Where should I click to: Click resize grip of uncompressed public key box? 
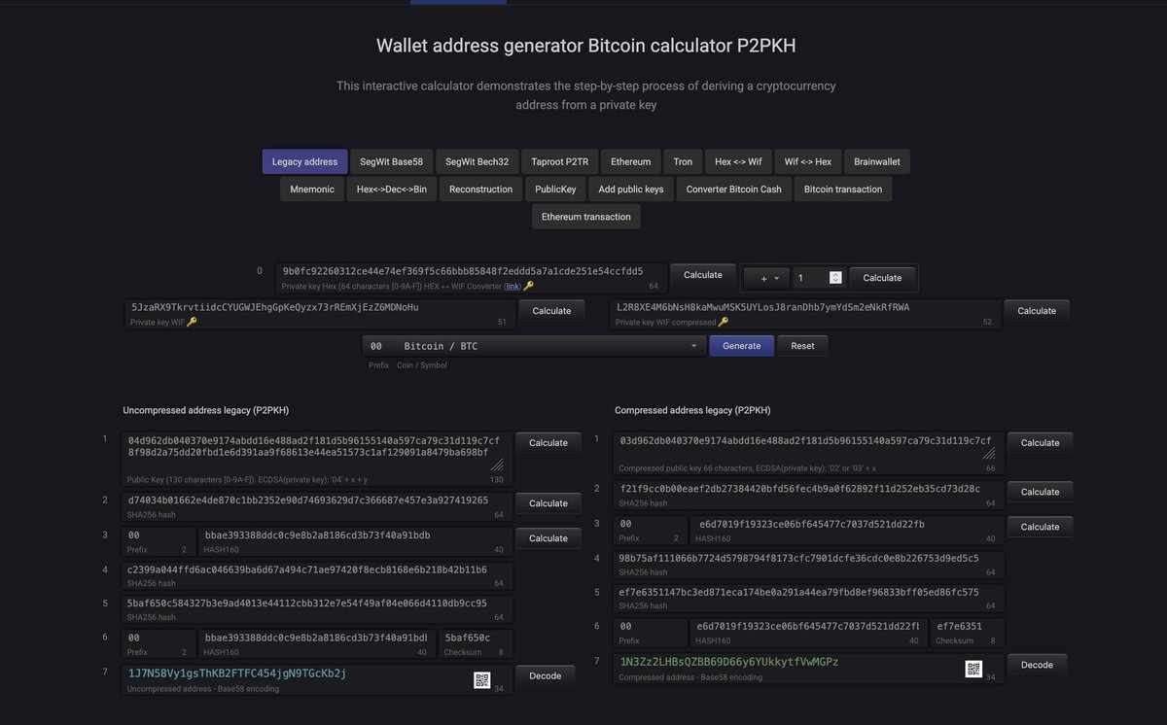point(497,464)
